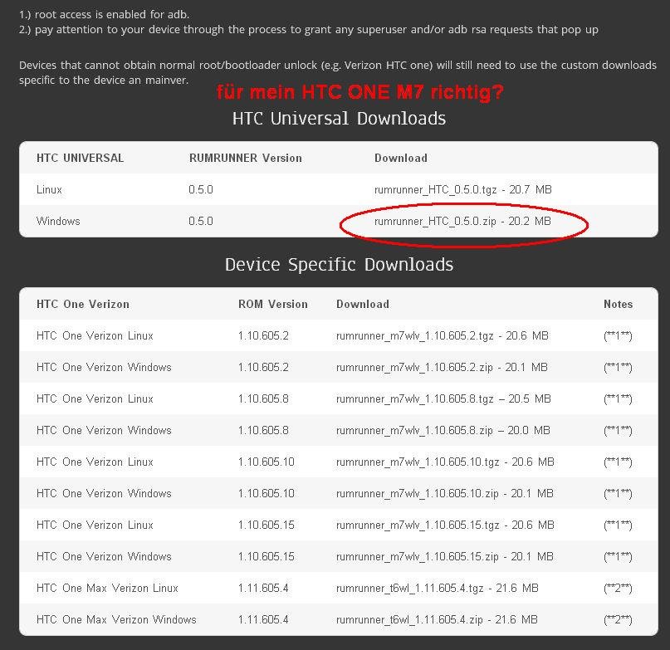670x650 pixels.
Task: Click the 'Device Specific Downloads' heading
Action: [x=339, y=265]
